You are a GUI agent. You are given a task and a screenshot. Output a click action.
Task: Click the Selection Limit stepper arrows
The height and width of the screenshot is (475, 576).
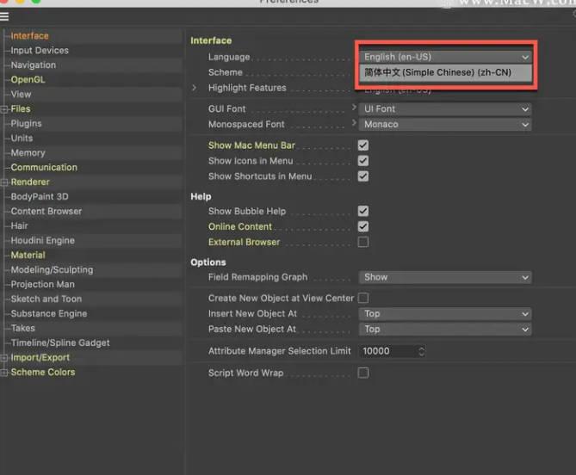pyautogui.click(x=421, y=351)
